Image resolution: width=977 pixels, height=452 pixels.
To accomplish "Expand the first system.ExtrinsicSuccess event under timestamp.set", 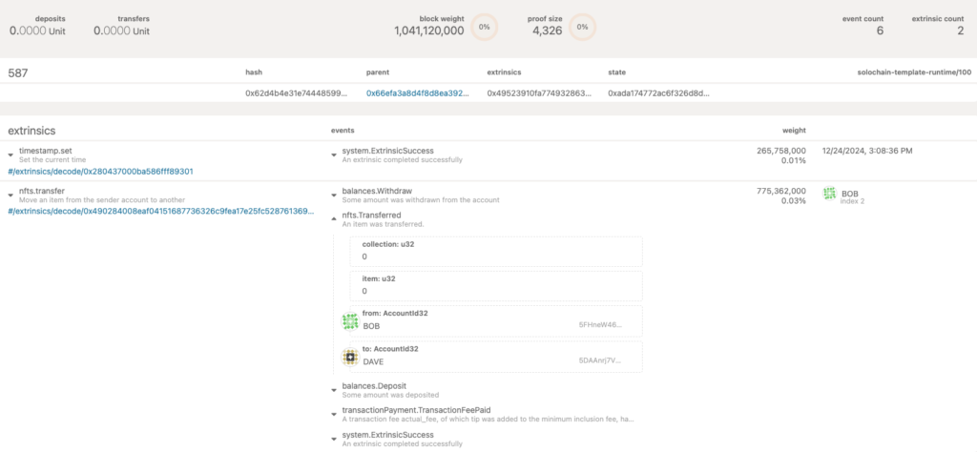I will pos(334,155).
